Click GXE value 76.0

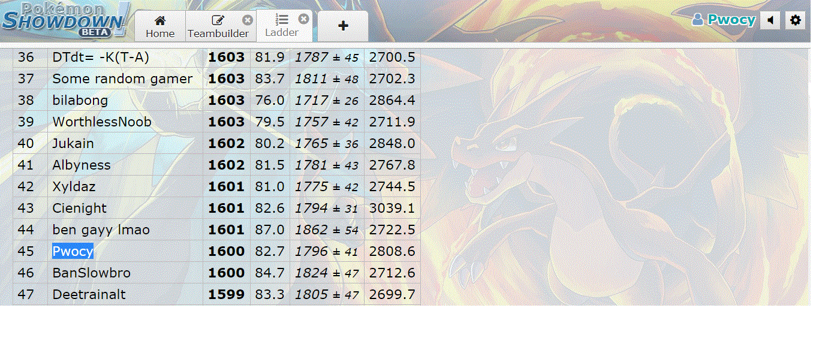pos(270,101)
